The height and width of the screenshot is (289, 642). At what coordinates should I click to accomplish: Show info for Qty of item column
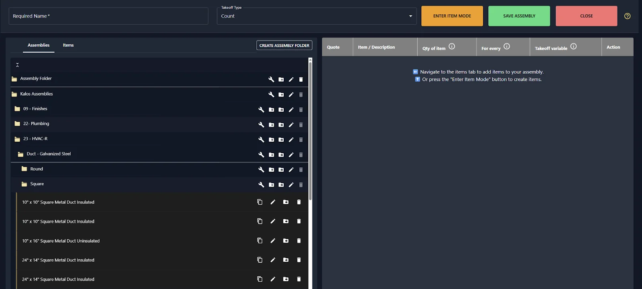pyautogui.click(x=452, y=46)
